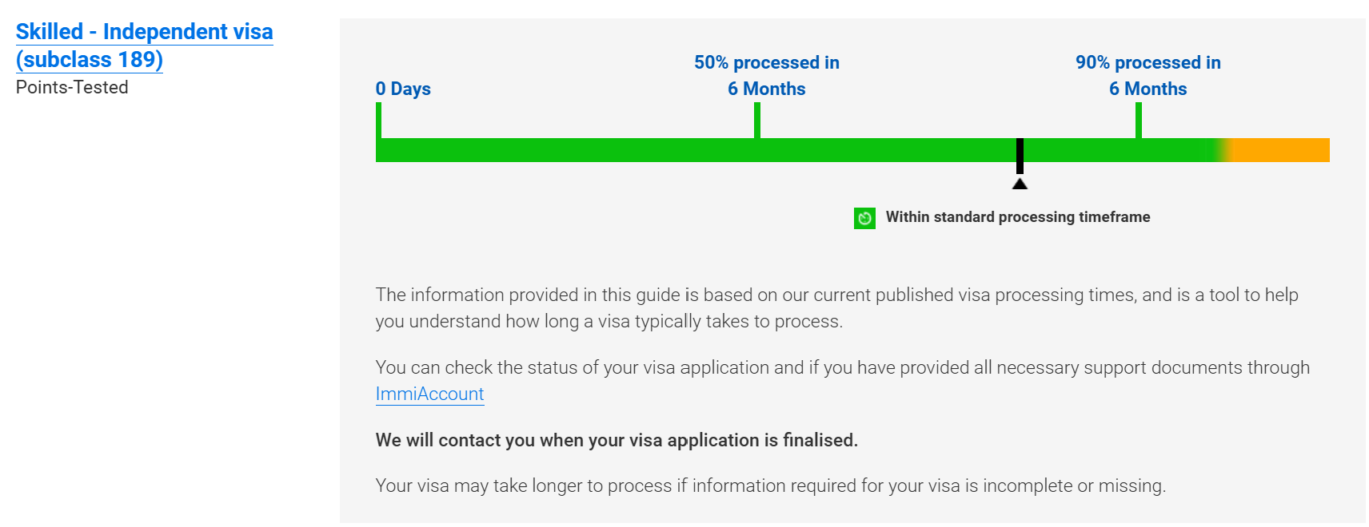Click 'Within standard processing timeframe' text
The height and width of the screenshot is (527, 1369).
[x=1018, y=217]
